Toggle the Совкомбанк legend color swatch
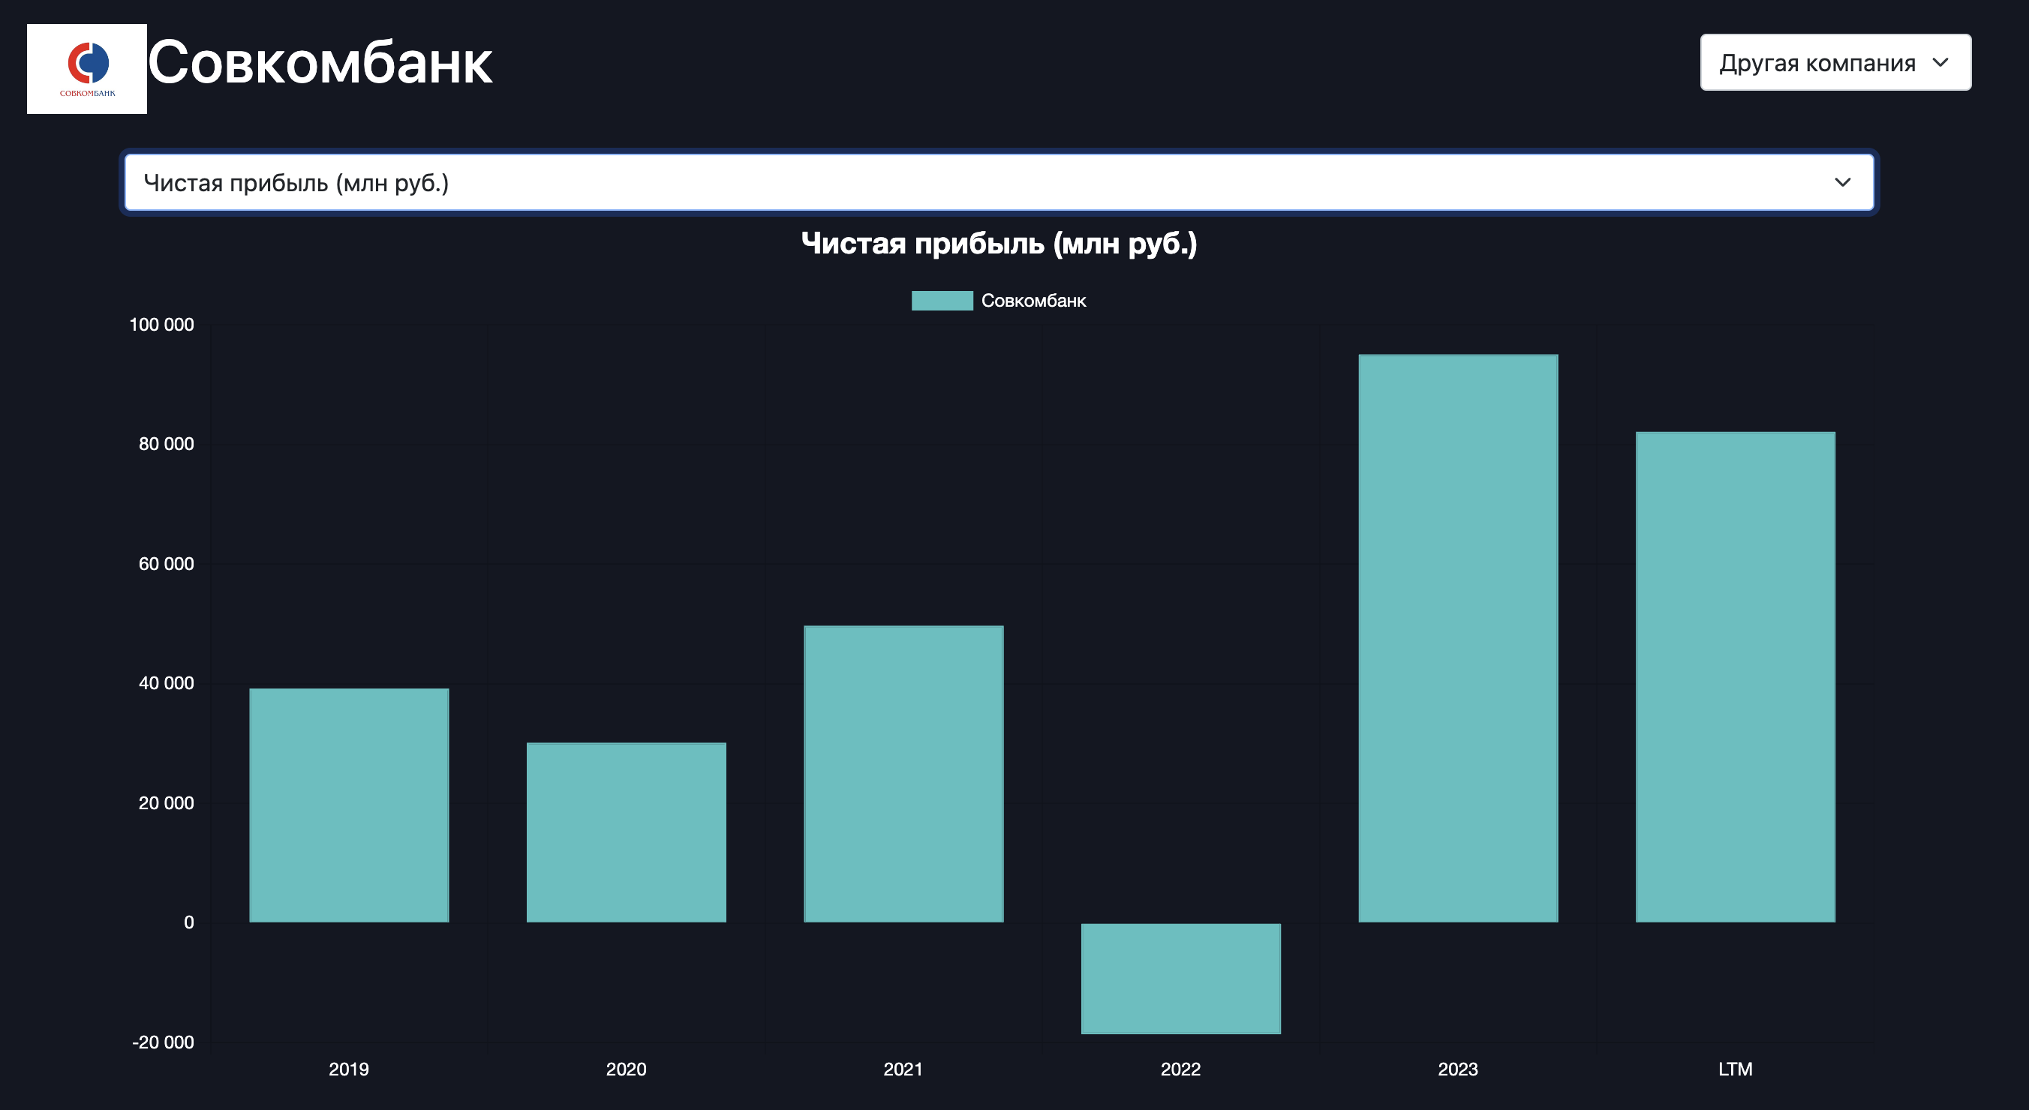 (x=942, y=301)
